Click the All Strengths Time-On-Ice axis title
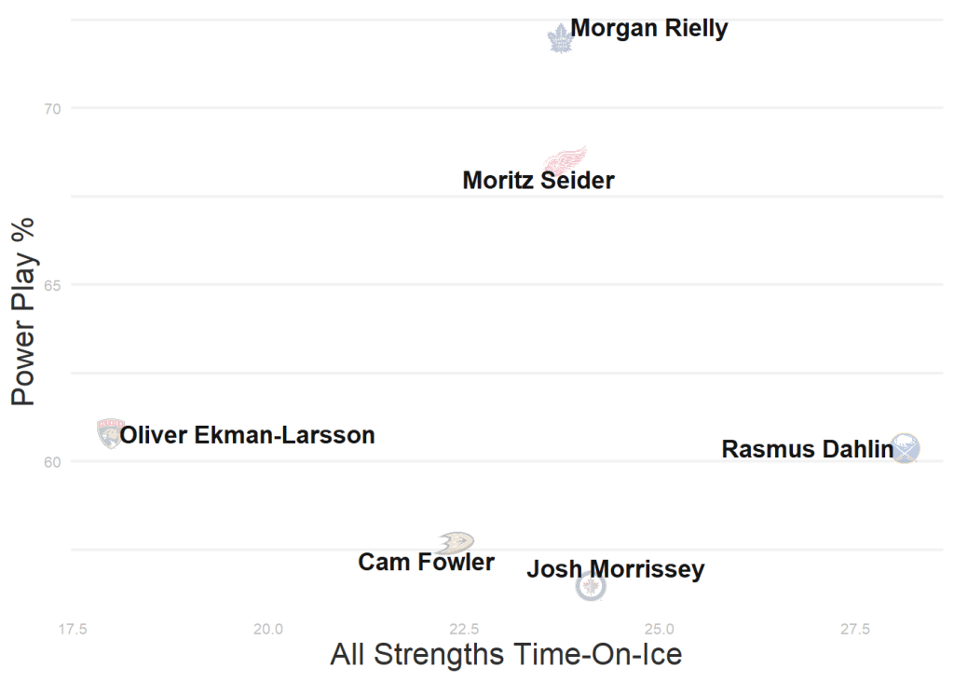The image size is (954, 681). pyautogui.click(x=506, y=654)
